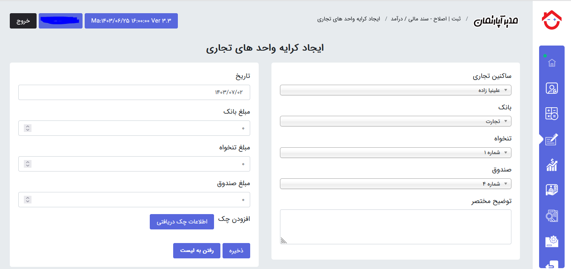Open the home icon in the sidebar

point(552,63)
